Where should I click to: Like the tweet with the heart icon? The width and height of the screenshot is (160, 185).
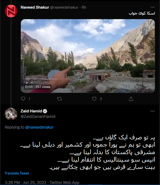[94, 99]
